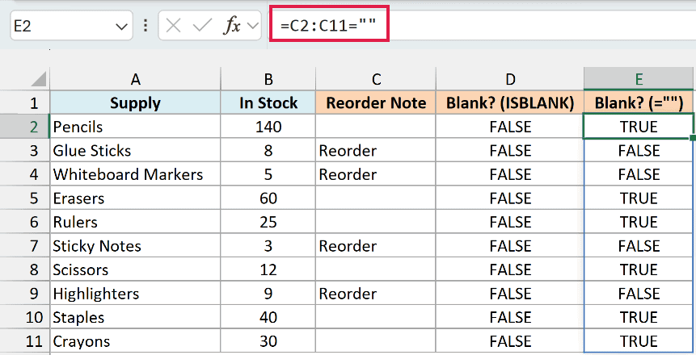Select the Sticky Notes cell

click(x=135, y=246)
